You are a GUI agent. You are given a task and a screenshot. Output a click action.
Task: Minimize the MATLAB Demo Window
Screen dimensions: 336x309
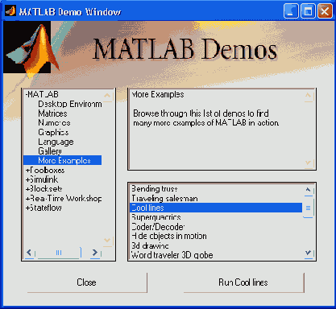(291, 11)
